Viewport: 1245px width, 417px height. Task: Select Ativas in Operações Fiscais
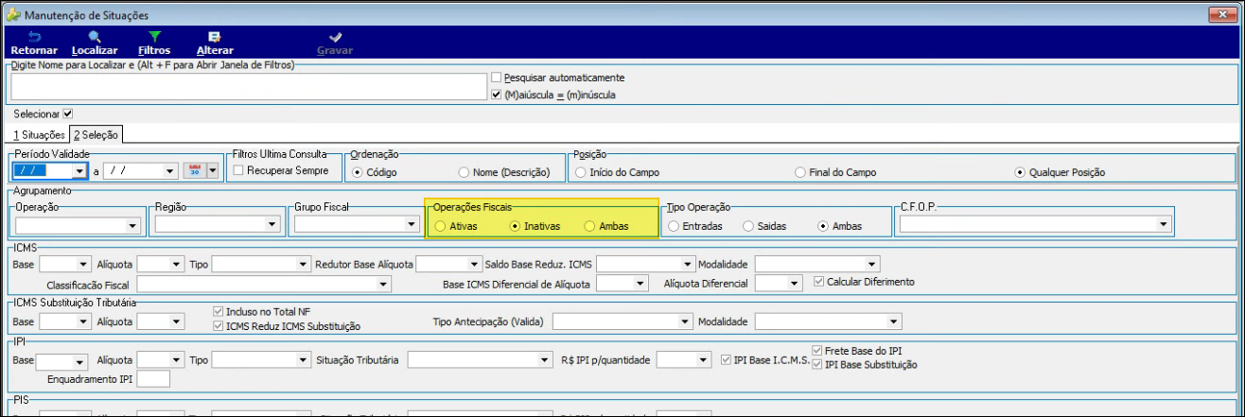pyautogui.click(x=441, y=226)
